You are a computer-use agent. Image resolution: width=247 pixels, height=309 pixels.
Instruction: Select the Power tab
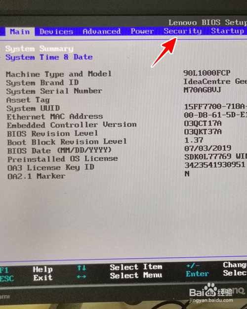tap(142, 31)
